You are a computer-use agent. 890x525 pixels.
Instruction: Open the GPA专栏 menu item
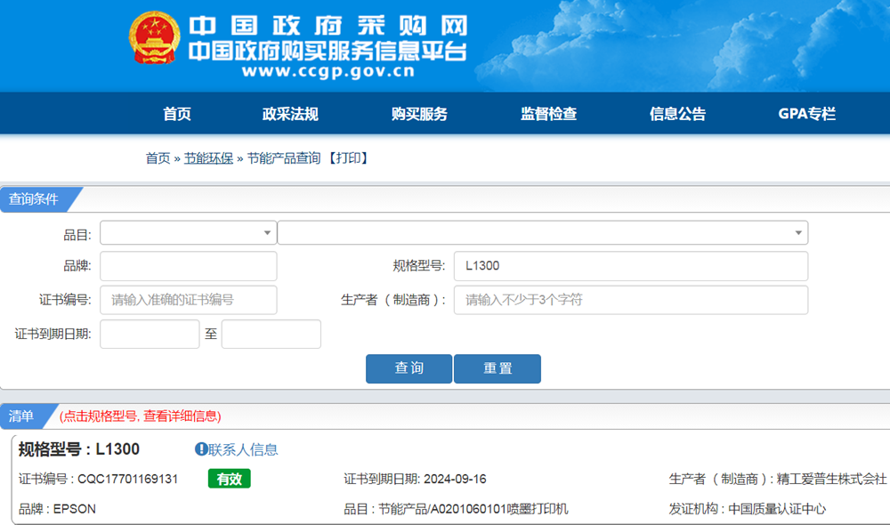click(807, 114)
